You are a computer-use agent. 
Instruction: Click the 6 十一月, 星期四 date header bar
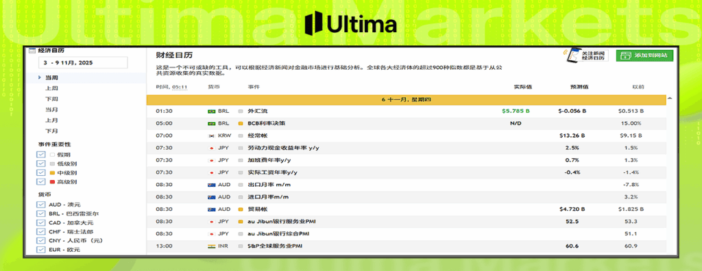pyautogui.click(x=406, y=99)
